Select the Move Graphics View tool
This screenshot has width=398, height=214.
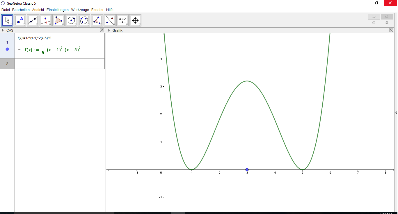[135, 20]
